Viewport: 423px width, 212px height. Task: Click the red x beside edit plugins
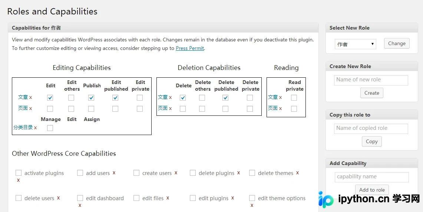click(x=232, y=198)
